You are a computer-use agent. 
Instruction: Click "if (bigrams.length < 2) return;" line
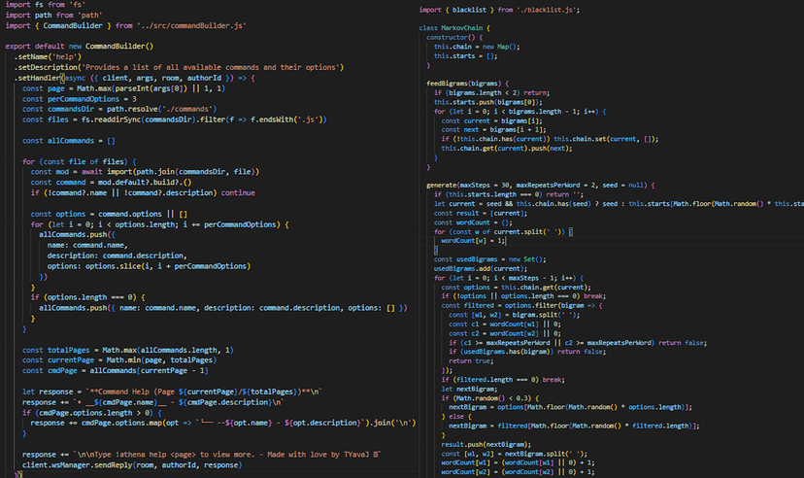point(492,93)
